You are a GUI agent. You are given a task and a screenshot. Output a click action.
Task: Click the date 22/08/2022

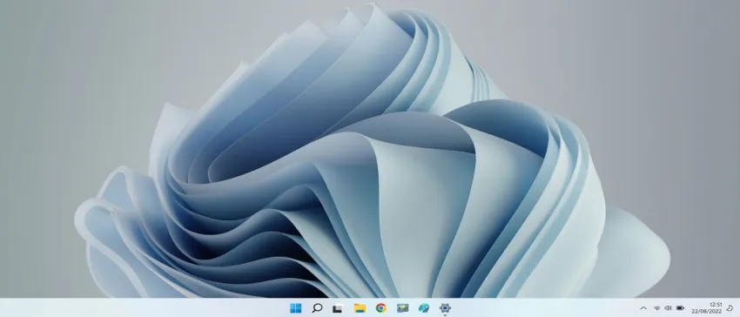pyautogui.click(x=707, y=311)
